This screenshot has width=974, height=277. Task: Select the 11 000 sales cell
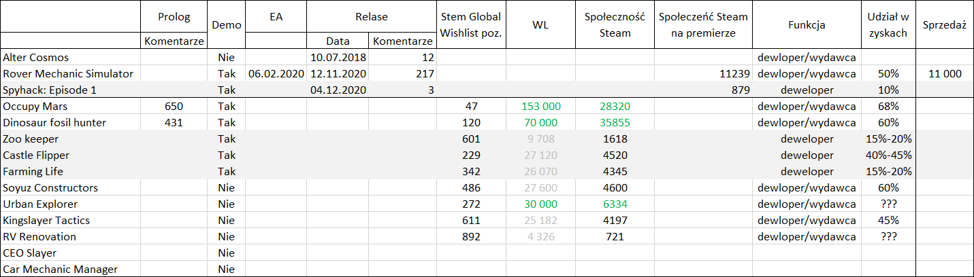[x=945, y=74]
